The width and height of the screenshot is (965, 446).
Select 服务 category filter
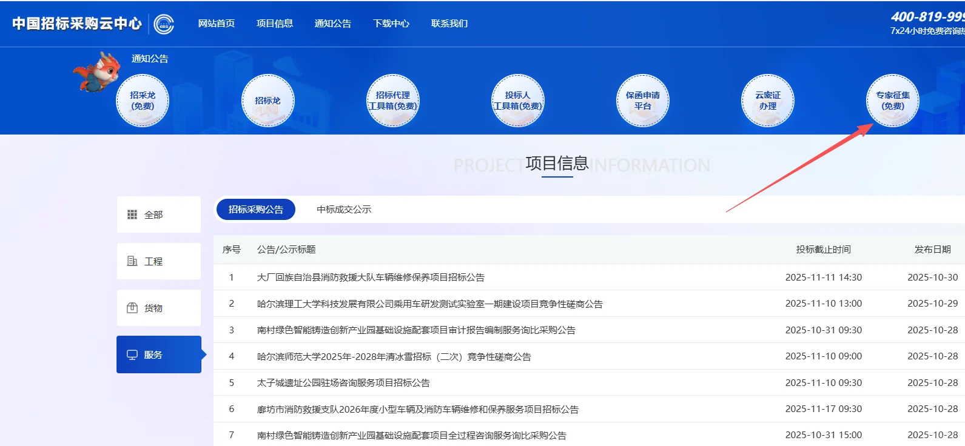pos(159,354)
